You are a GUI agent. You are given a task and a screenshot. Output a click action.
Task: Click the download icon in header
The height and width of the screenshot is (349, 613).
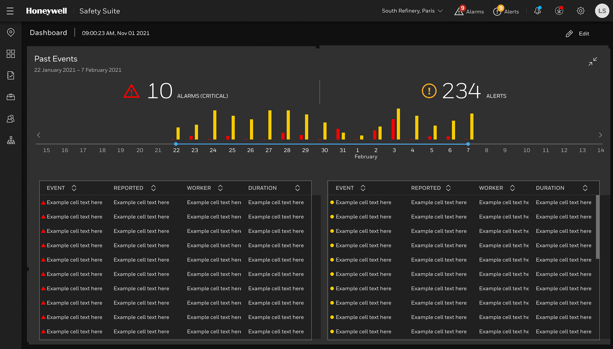click(559, 11)
